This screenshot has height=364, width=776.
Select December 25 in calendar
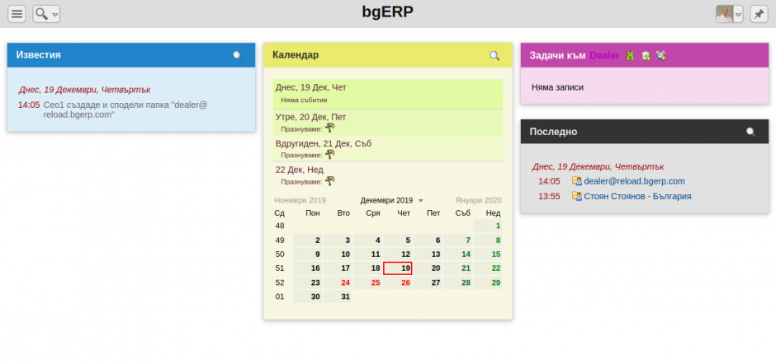(x=367, y=283)
